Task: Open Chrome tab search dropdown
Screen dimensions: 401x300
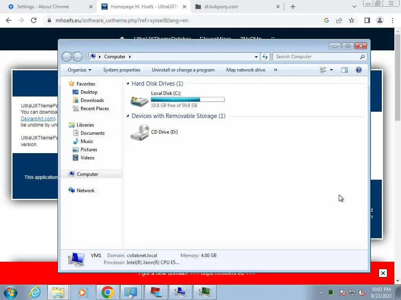Action: (354, 7)
